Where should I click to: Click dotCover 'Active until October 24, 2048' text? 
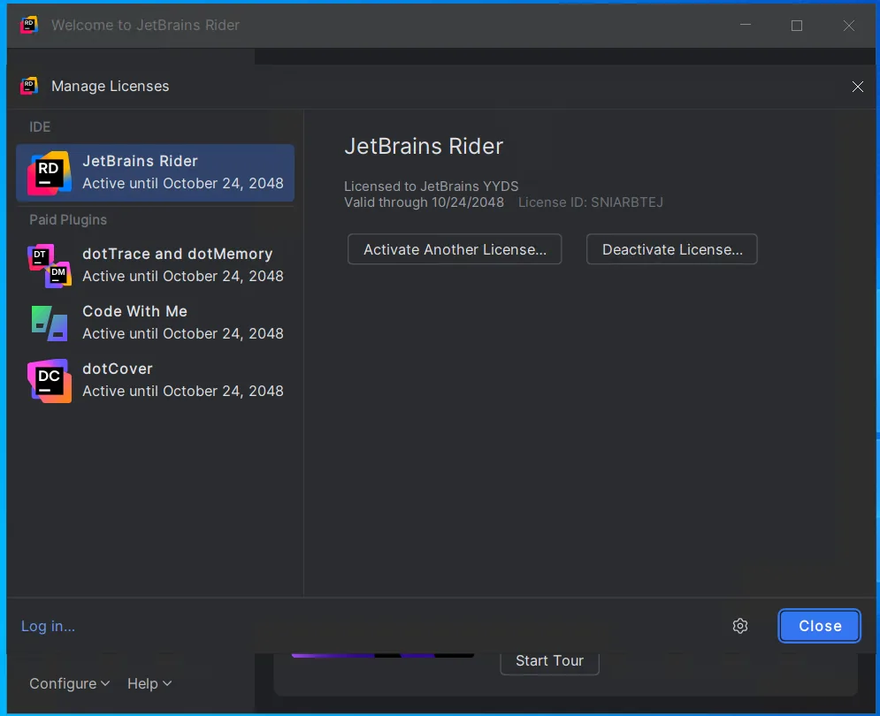pos(183,391)
